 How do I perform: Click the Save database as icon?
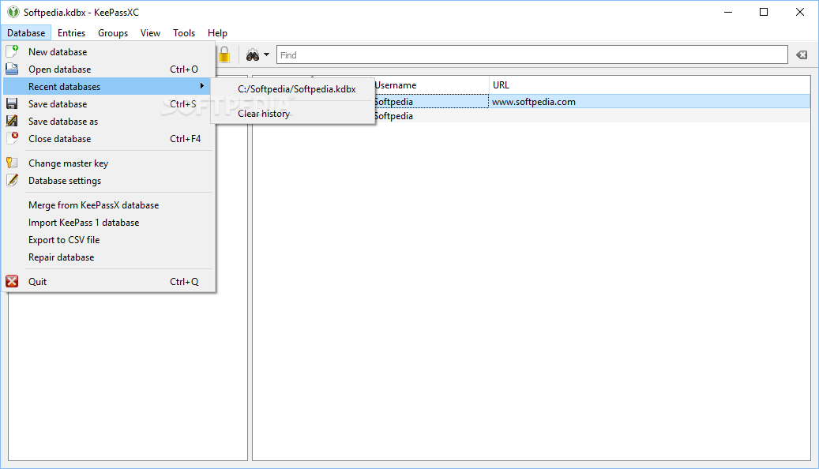(12, 121)
